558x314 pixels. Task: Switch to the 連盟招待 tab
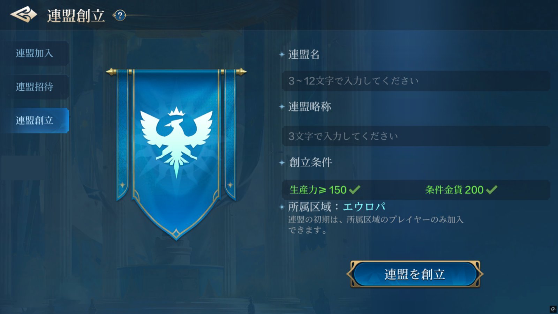pos(35,87)
